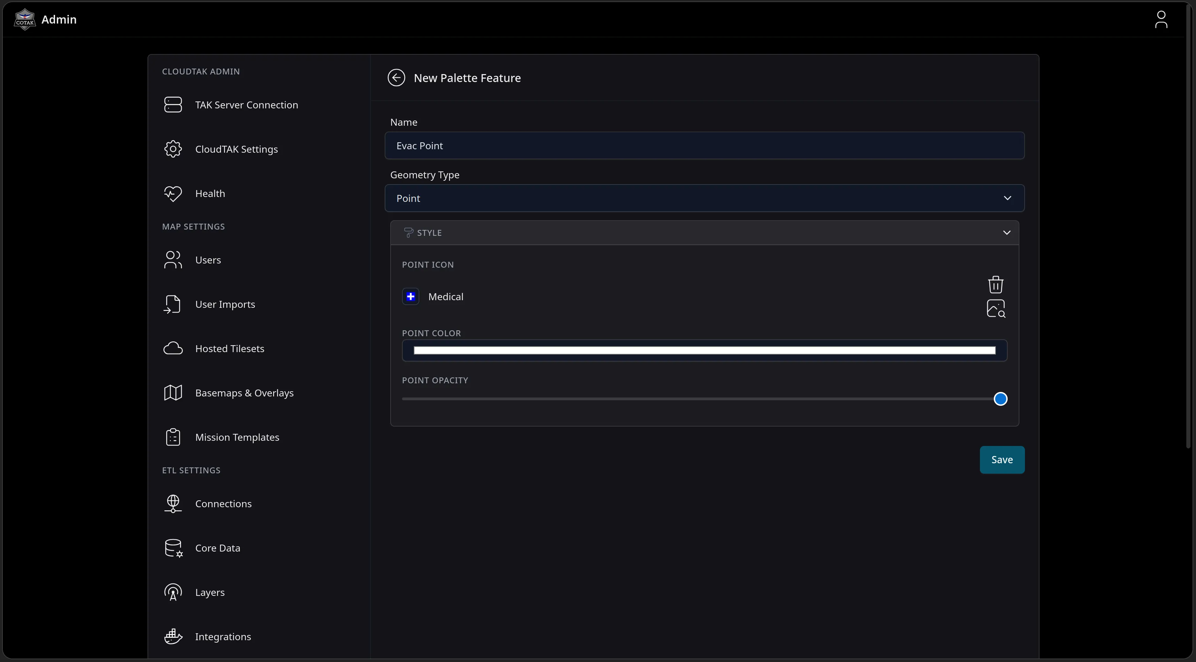Open the Point Color picker bar

704,350
